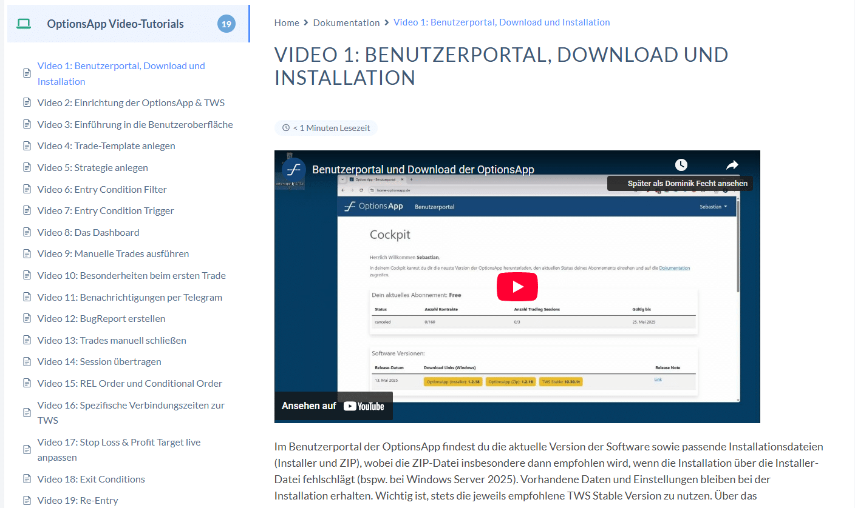Open 'Video 8: Das Dashboard'
The width and height of the screenshot is (855, 508).
88,232
